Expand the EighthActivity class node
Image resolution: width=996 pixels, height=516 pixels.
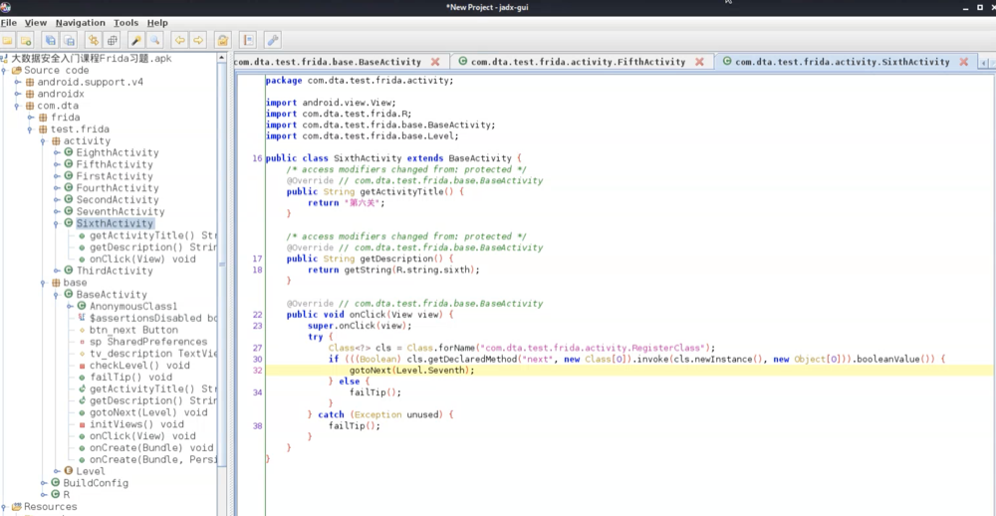57,152
